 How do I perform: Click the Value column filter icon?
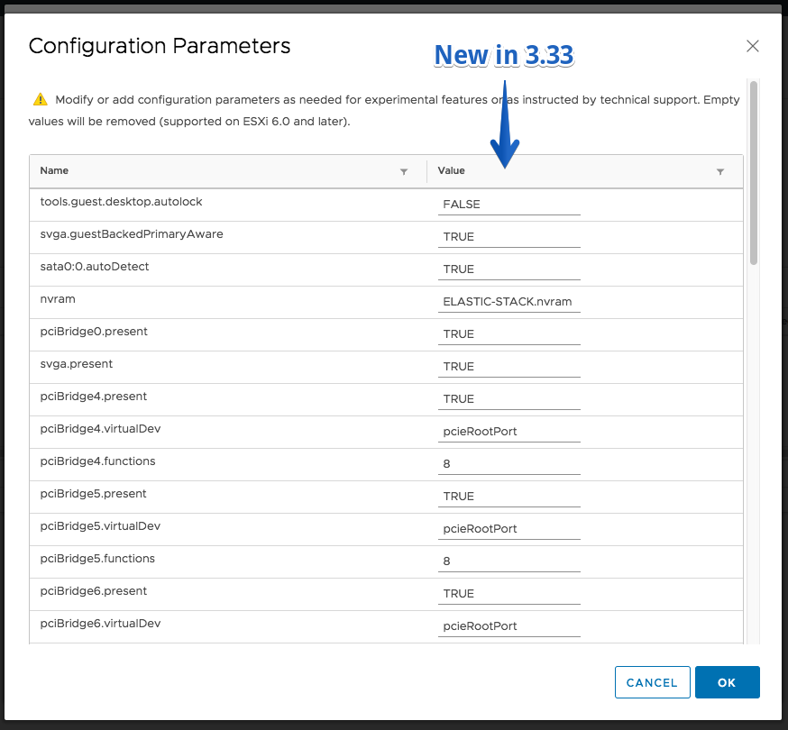pyautogui.click(x=720, y=172)
